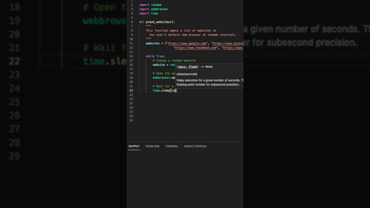Click tooltip text 'floating point number for subsecond precision.'
The width and height of the screenshot is (370, 208).
pos(208,85)
